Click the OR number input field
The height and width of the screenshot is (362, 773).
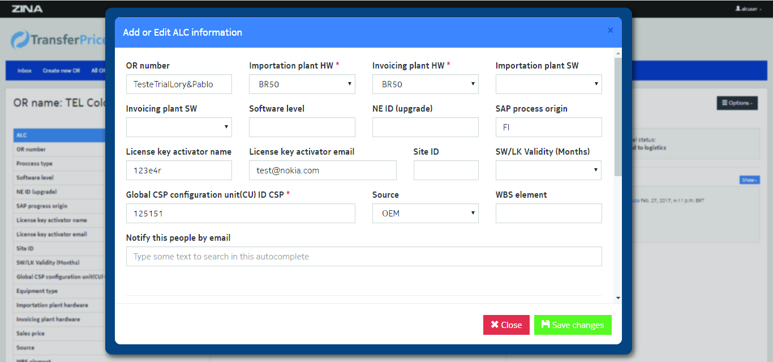click(179, 84)
